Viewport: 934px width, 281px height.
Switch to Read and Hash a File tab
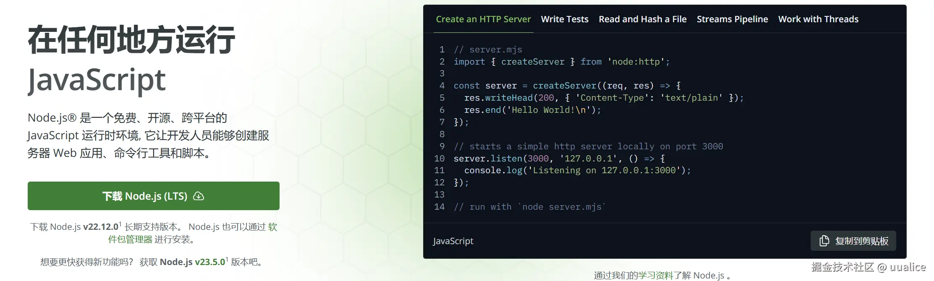tap(643, 19)
